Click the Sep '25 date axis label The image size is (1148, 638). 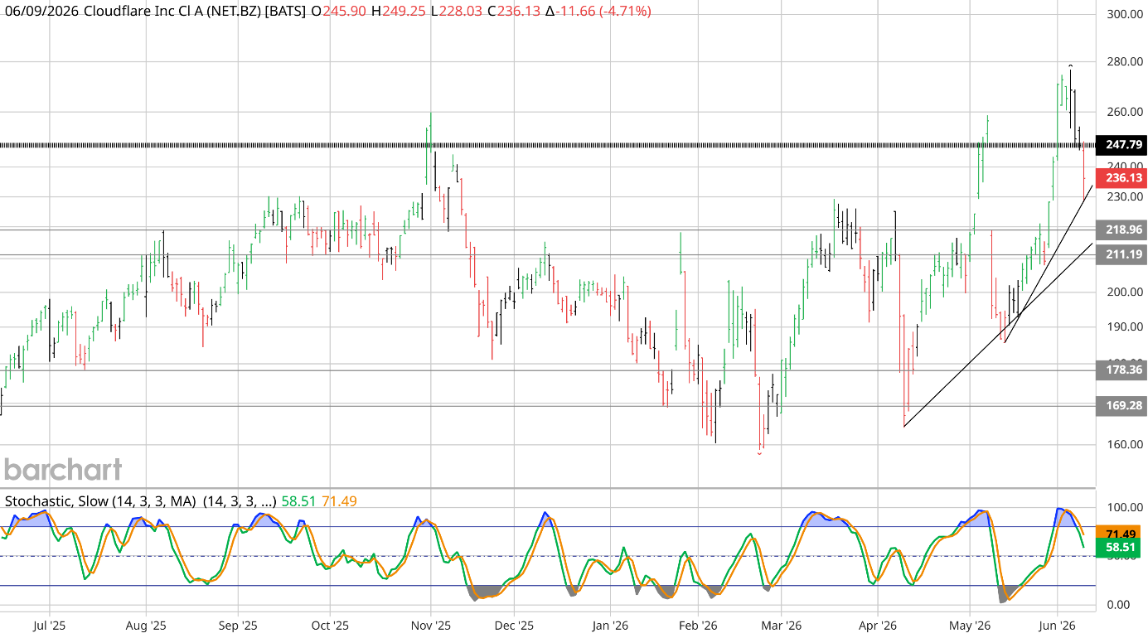tap(237, 626)
